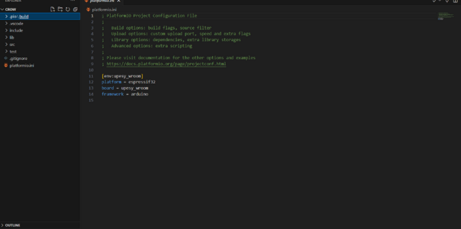Click the New Folder icon in Explorer
Screen dimensions: 461x229
click(x=60, y=10)
